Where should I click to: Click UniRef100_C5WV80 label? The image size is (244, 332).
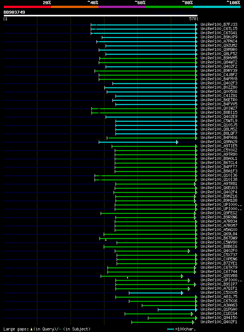pos(219,242)
